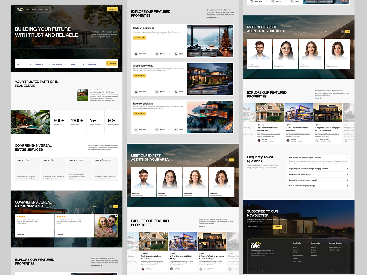Click the Property Selling service card
Screen dimensions: 367x275
click(x=53, y=169)
